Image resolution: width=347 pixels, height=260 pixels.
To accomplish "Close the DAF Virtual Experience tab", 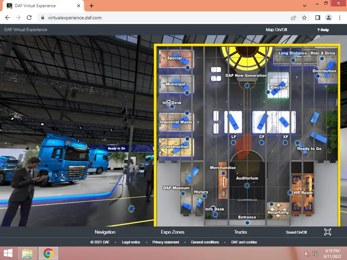I will [79, 6].
